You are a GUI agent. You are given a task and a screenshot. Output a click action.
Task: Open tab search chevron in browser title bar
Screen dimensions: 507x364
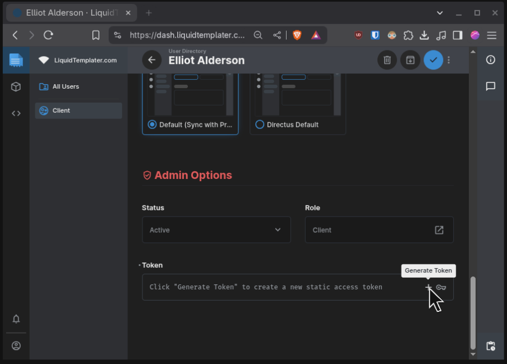(x=440, y=13)
